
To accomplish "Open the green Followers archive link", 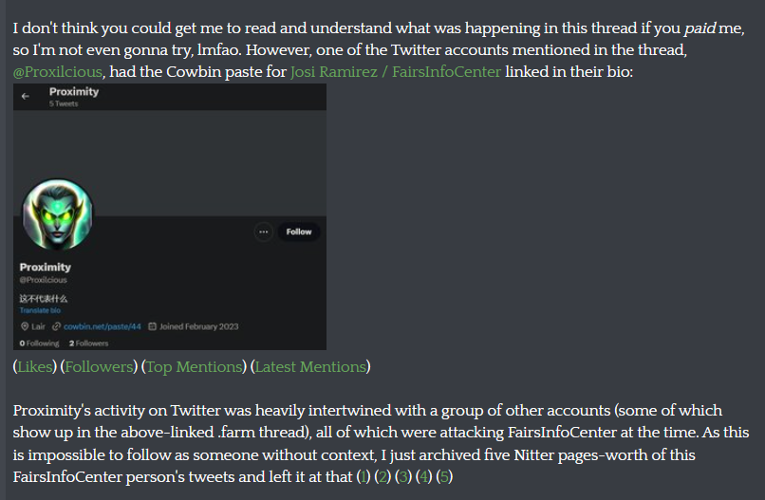I will [x=99, y=366].
